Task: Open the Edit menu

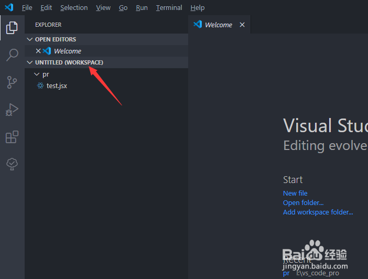Action: (x=46, y=8)
